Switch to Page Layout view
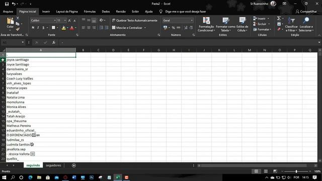The image size is (322, 181). tap(266, 171)
